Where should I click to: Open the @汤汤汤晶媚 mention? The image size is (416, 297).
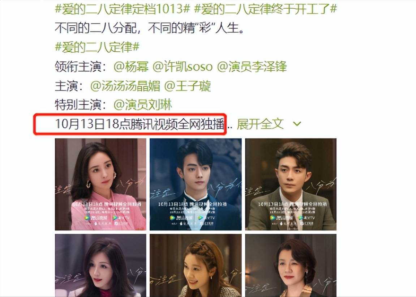click(x=125, y=86)
